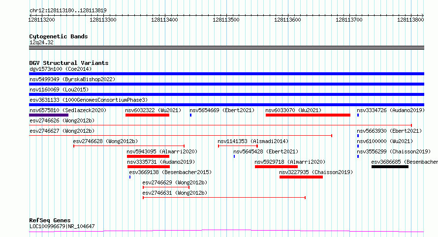Click esv3631133 (1000GenomesConsortiumPhase3) label
Screen dimensions: 438x237
tap(89, 100)
